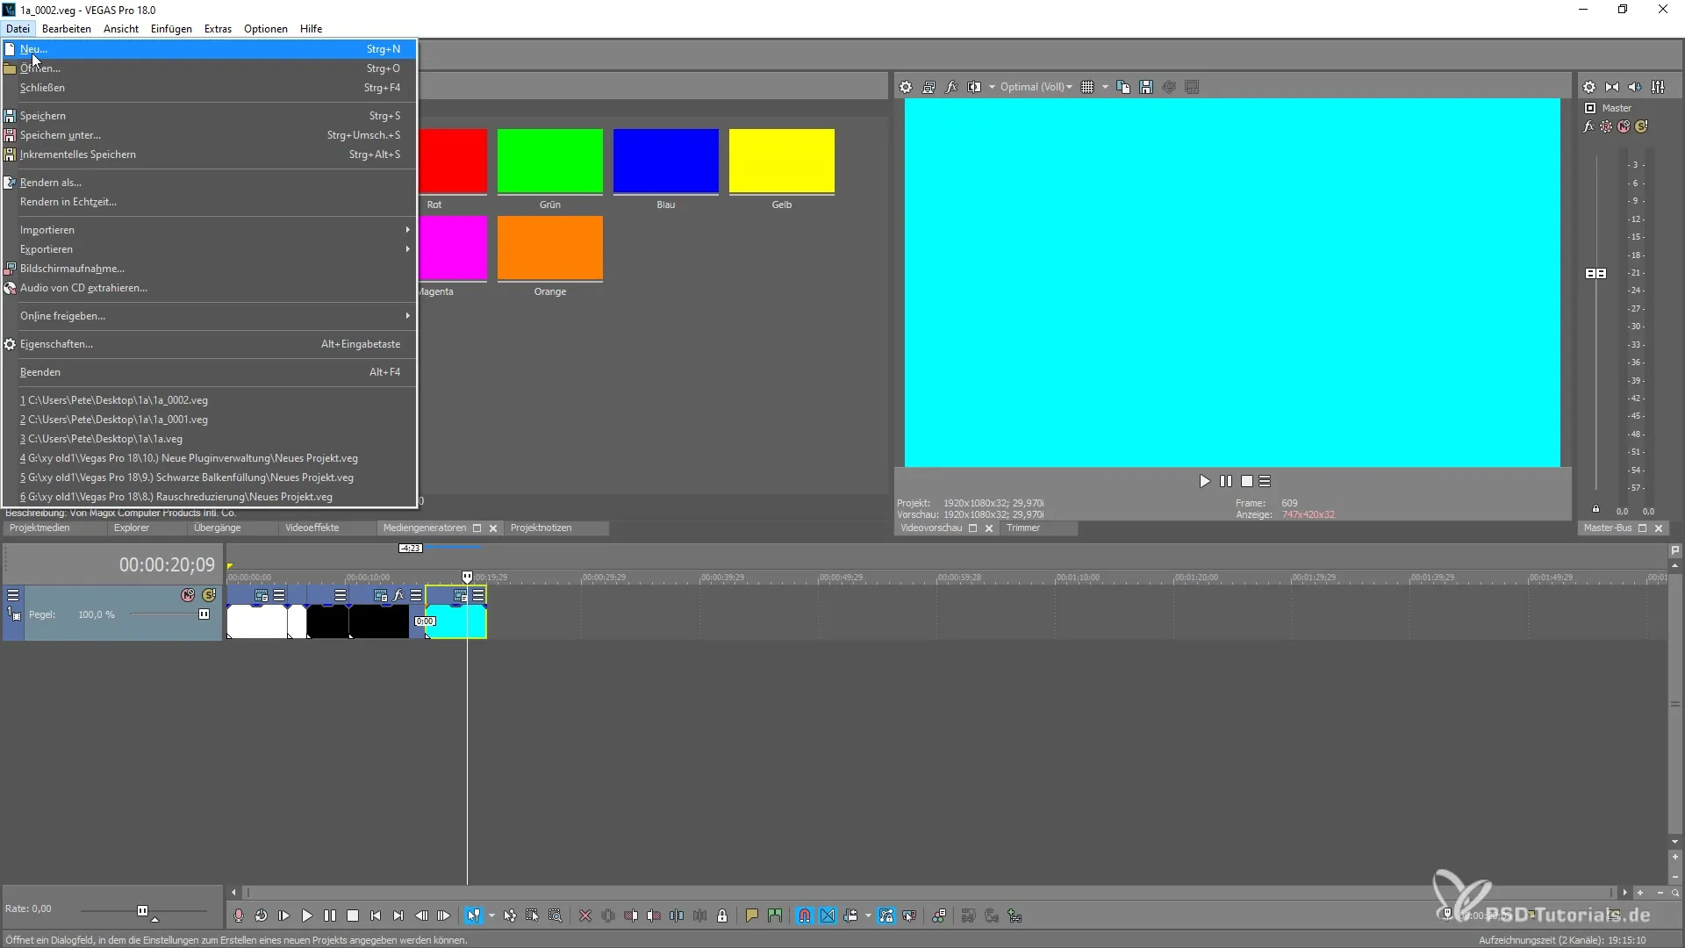Delete selected event with red X
Viewport: 1685px width, 948px height.
[x=585, y=916]
